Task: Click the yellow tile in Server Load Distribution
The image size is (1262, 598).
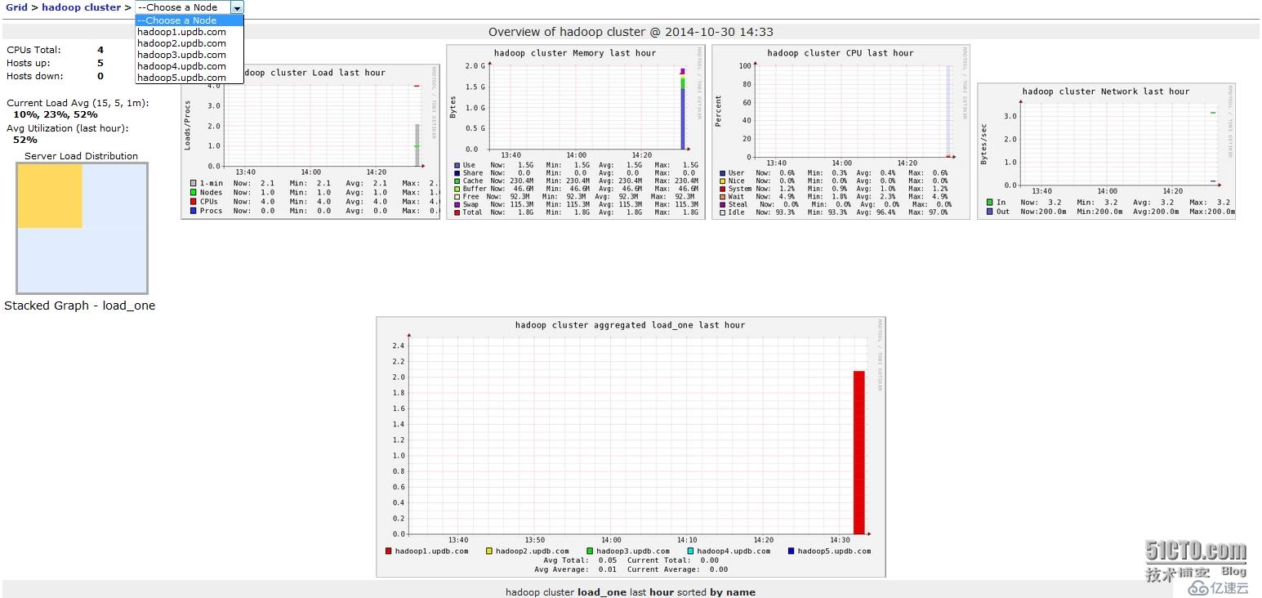Action: (50, 196)
